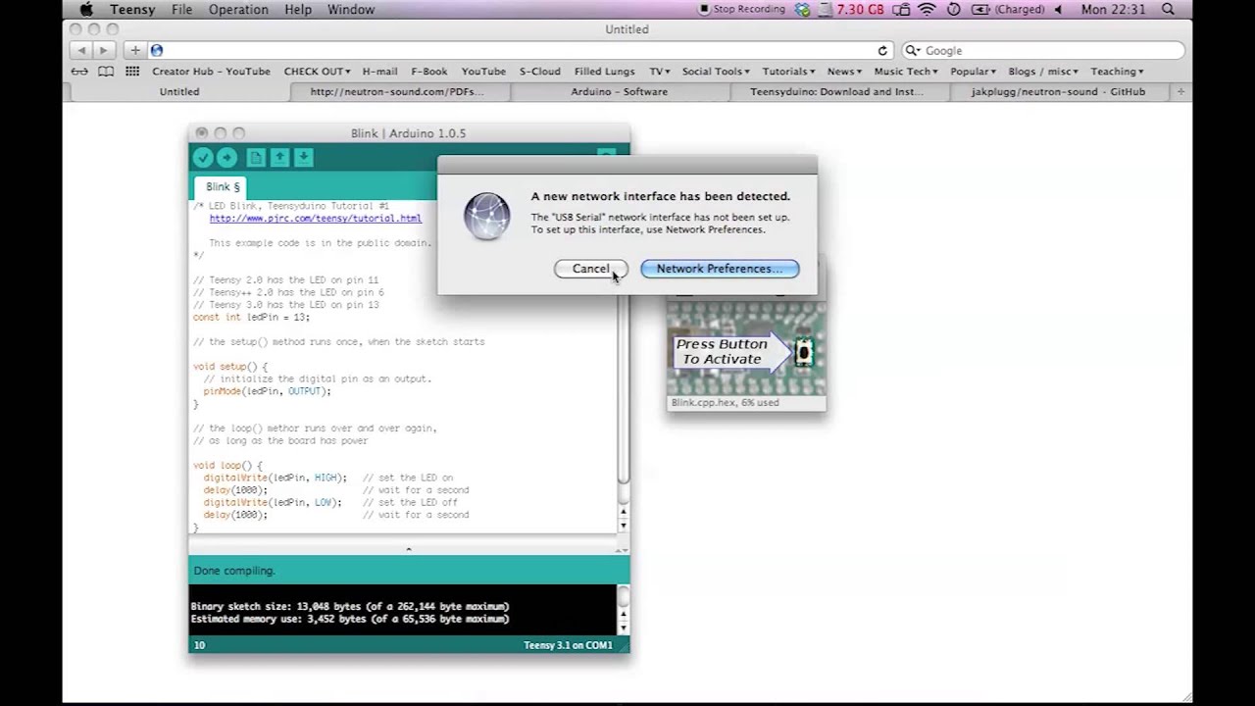Expand Teaching bookmarks folder
Image resolution: width=1255 pixels, height=706 pixels.
(1117, 72)
